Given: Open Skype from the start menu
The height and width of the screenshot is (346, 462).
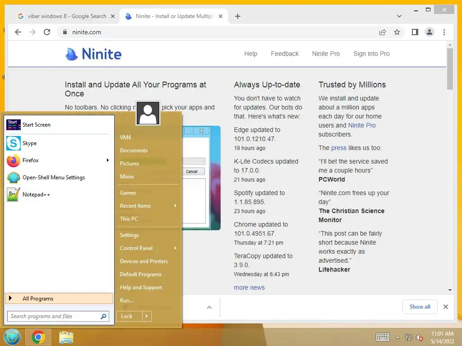Looking at the screenshot, I should click(59, 143).
